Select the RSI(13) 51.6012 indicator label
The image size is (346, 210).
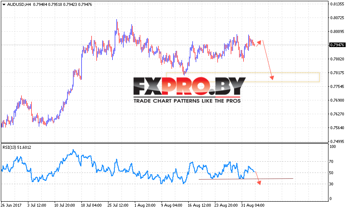(17, 147)
